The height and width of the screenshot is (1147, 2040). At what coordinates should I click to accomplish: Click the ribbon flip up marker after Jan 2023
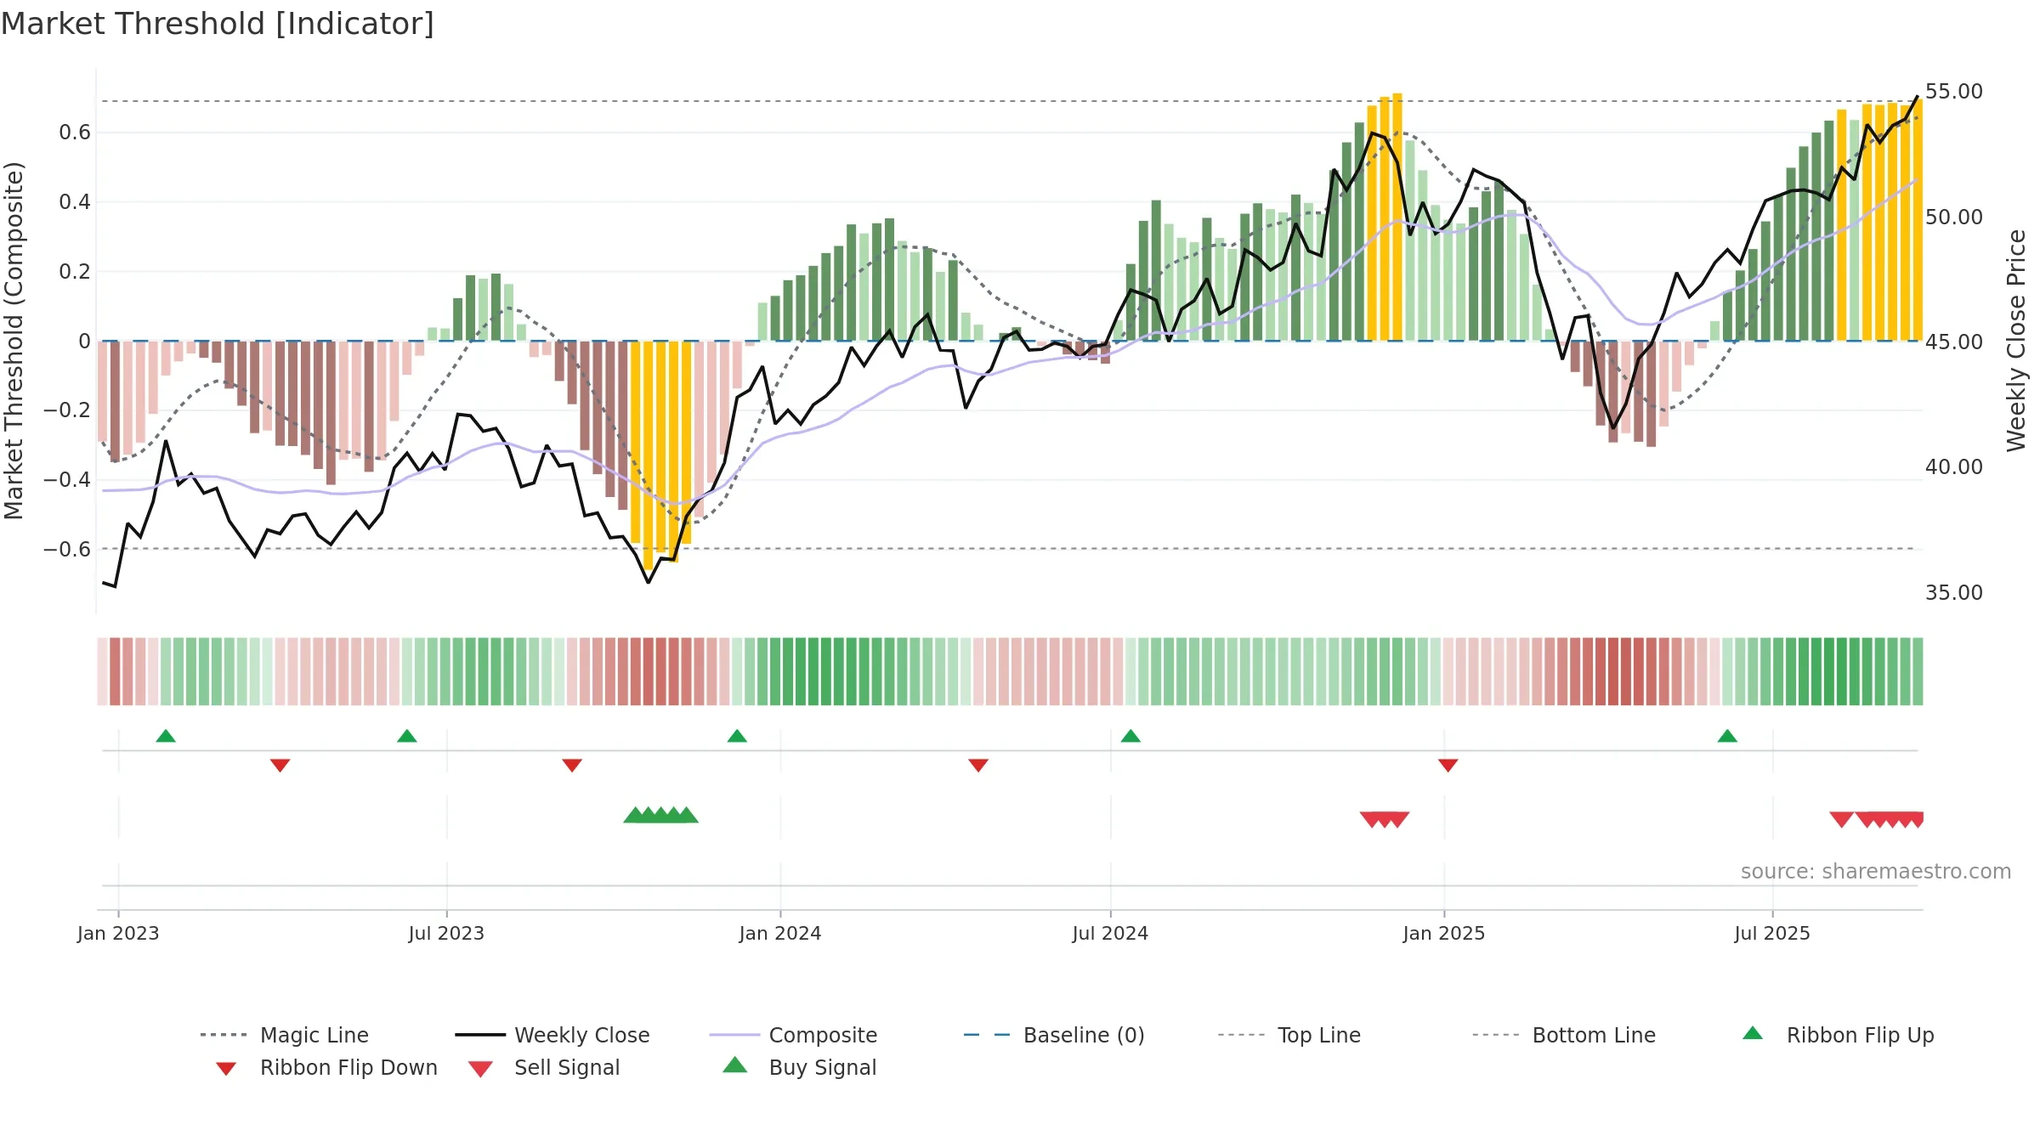[x=166, y=736]
